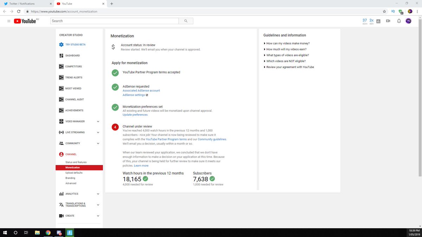Close the Twitter / Notifications tab
Image resolution: width=422 pixels, height=237 pixels.
pyautogui.click(x=50, y=4)
